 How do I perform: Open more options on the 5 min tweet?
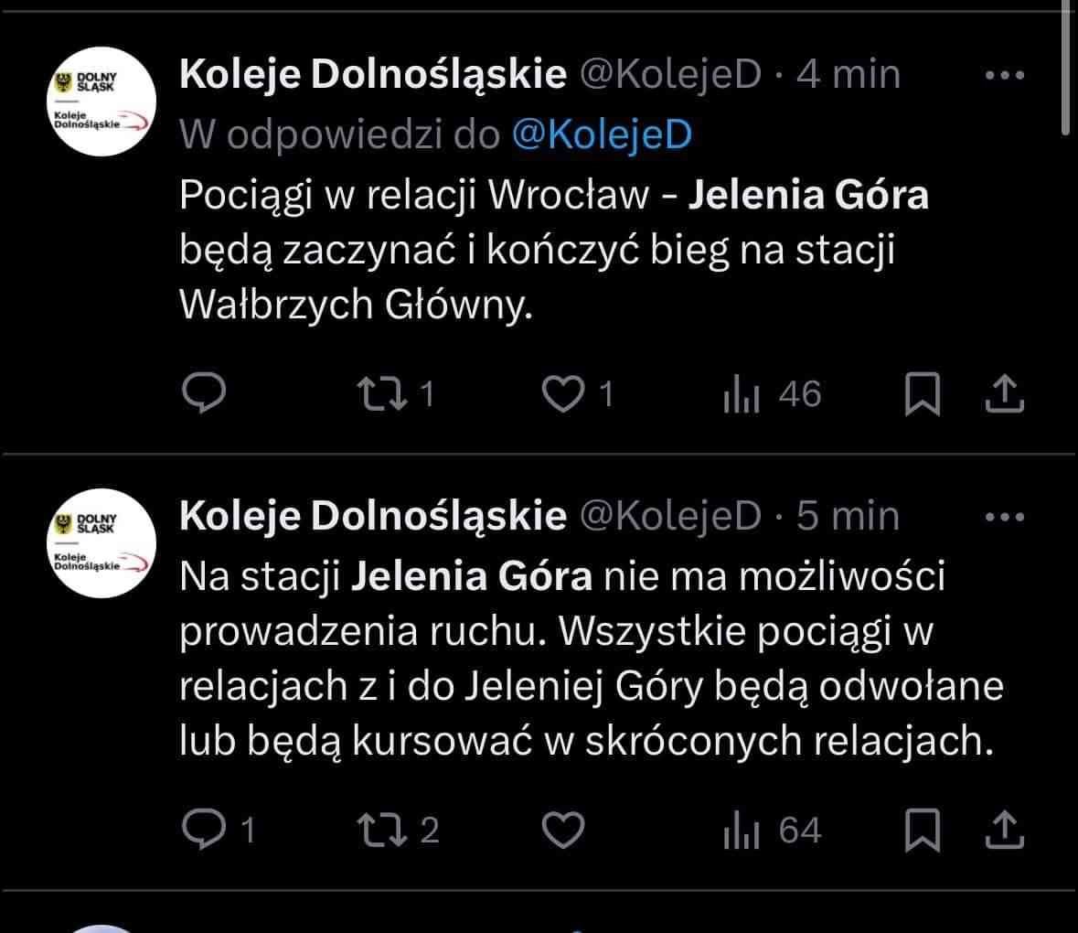click(1005, 518)
